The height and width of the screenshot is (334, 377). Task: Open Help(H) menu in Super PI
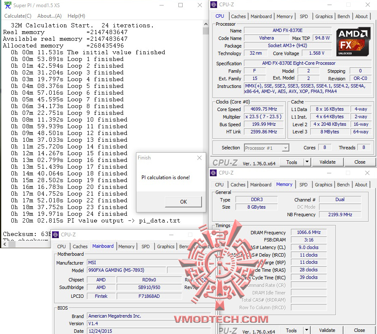(x=76, y=16)
